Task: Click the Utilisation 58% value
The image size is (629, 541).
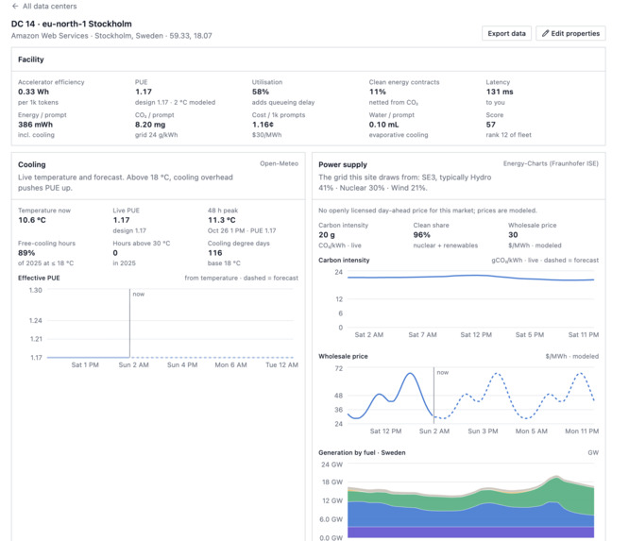Action: [x=261, y=92]
